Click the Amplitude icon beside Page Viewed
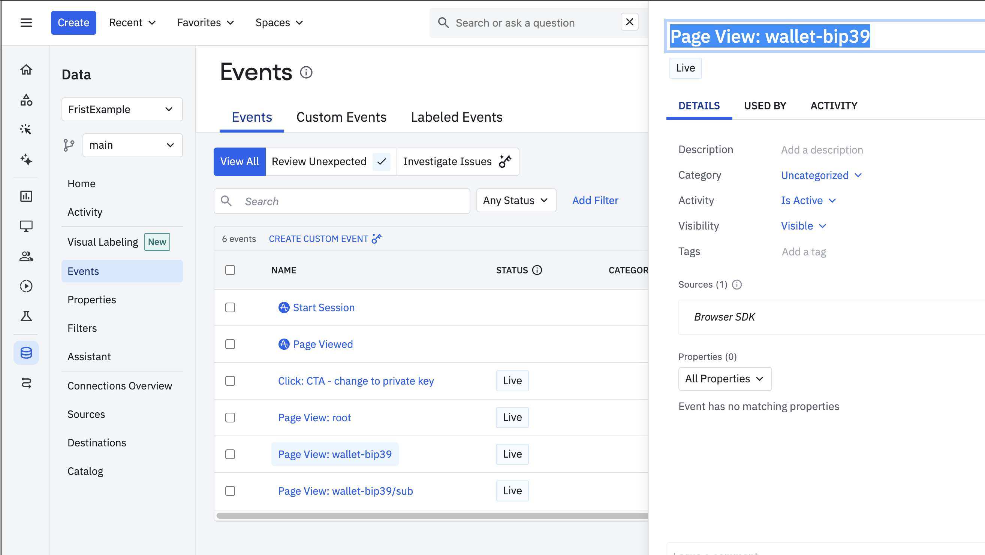The height and width of the screenshot is (555, 985). (284, 344)
